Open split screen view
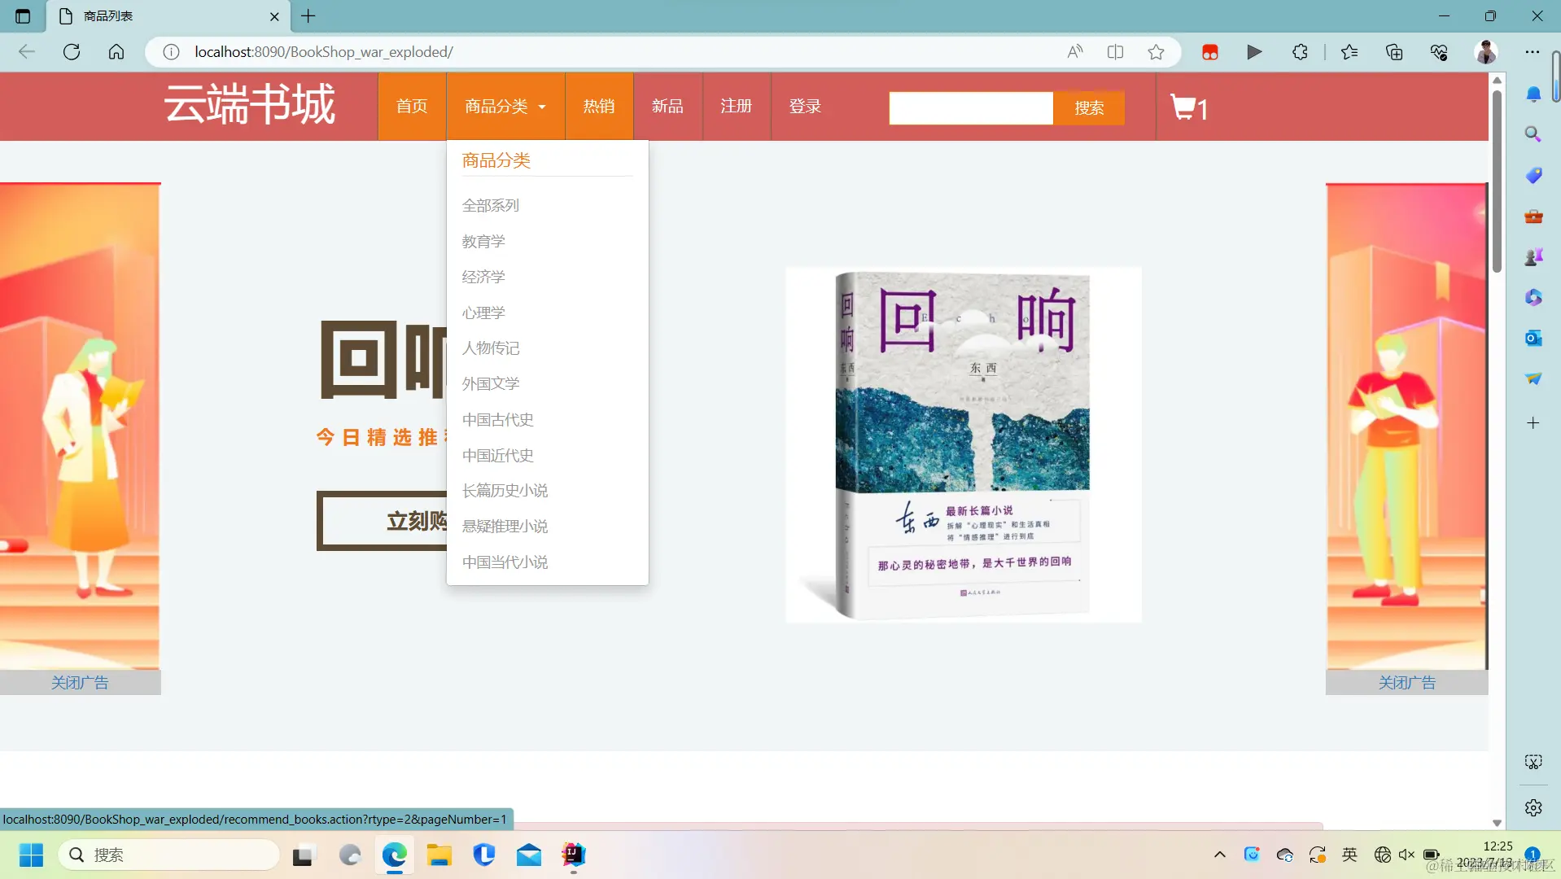The height and width of the screenshot is (879, 1561). click(x=1115, y=52)
